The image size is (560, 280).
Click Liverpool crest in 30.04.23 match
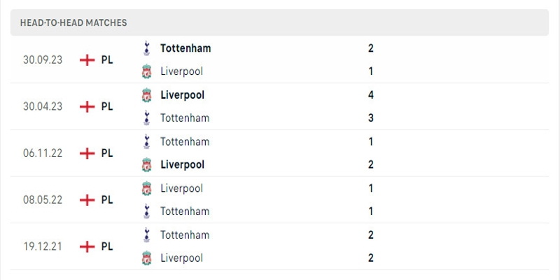point(146,94)
